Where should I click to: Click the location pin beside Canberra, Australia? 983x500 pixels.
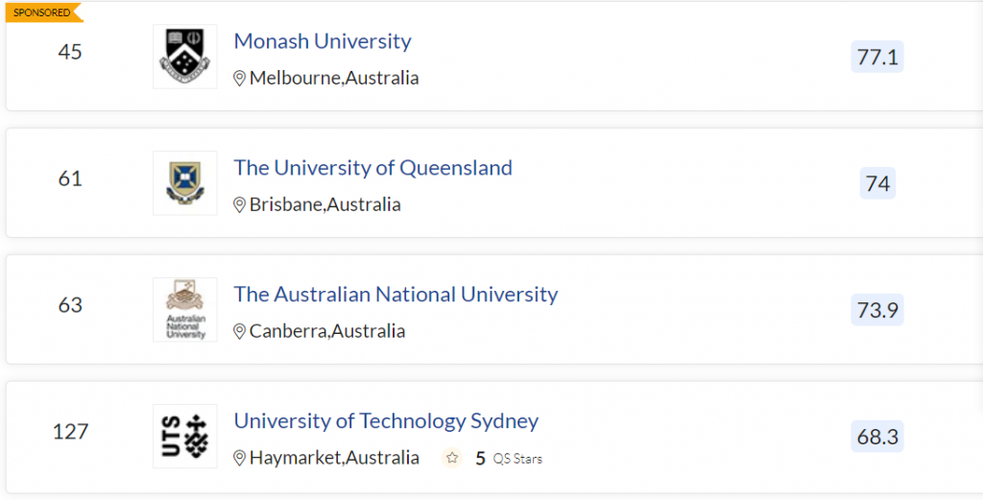(x=240, y=332)
